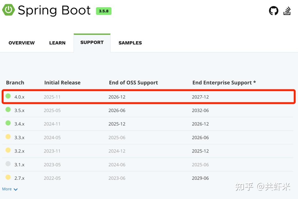Select the 3.5.x branch label
Image resolution: width=298 pixels, height=199 pixels.
coord(19,110)
